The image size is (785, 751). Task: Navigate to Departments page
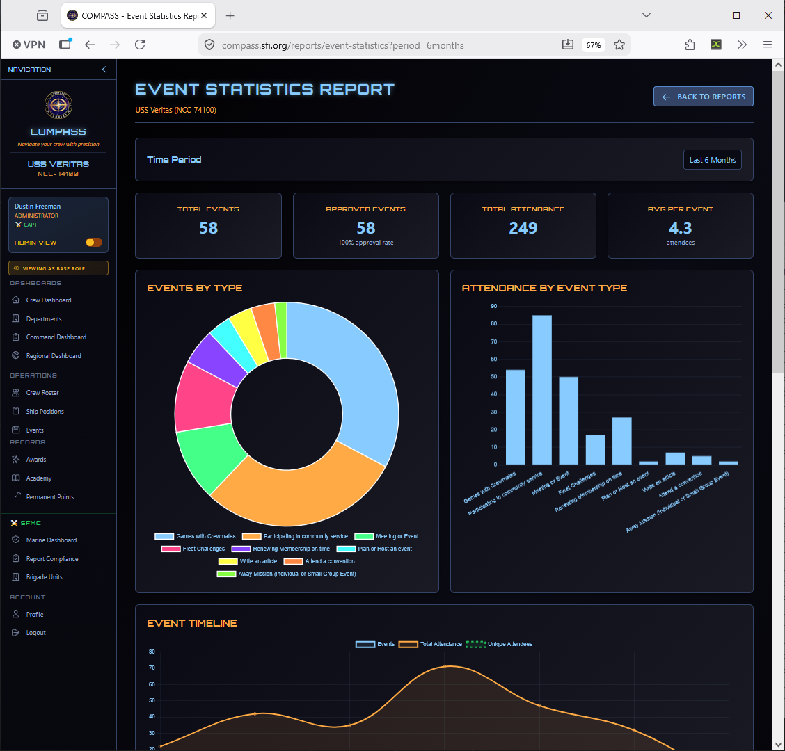pos(44,318)
